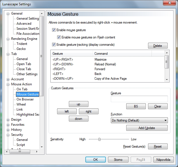Open help via Nápověda button
This screenshot has width=178, height=167.
163,160
